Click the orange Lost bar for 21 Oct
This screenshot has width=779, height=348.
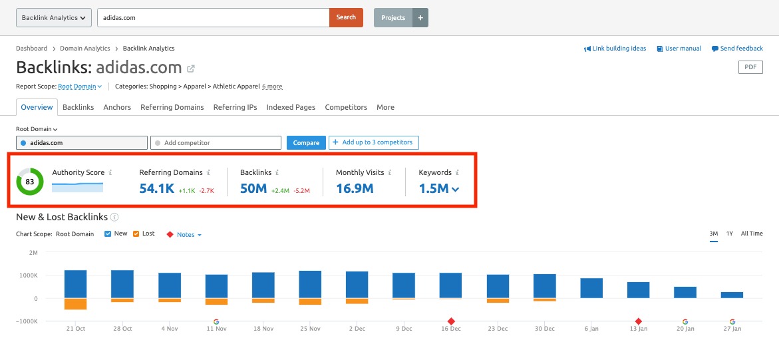(x=76, y=304)
